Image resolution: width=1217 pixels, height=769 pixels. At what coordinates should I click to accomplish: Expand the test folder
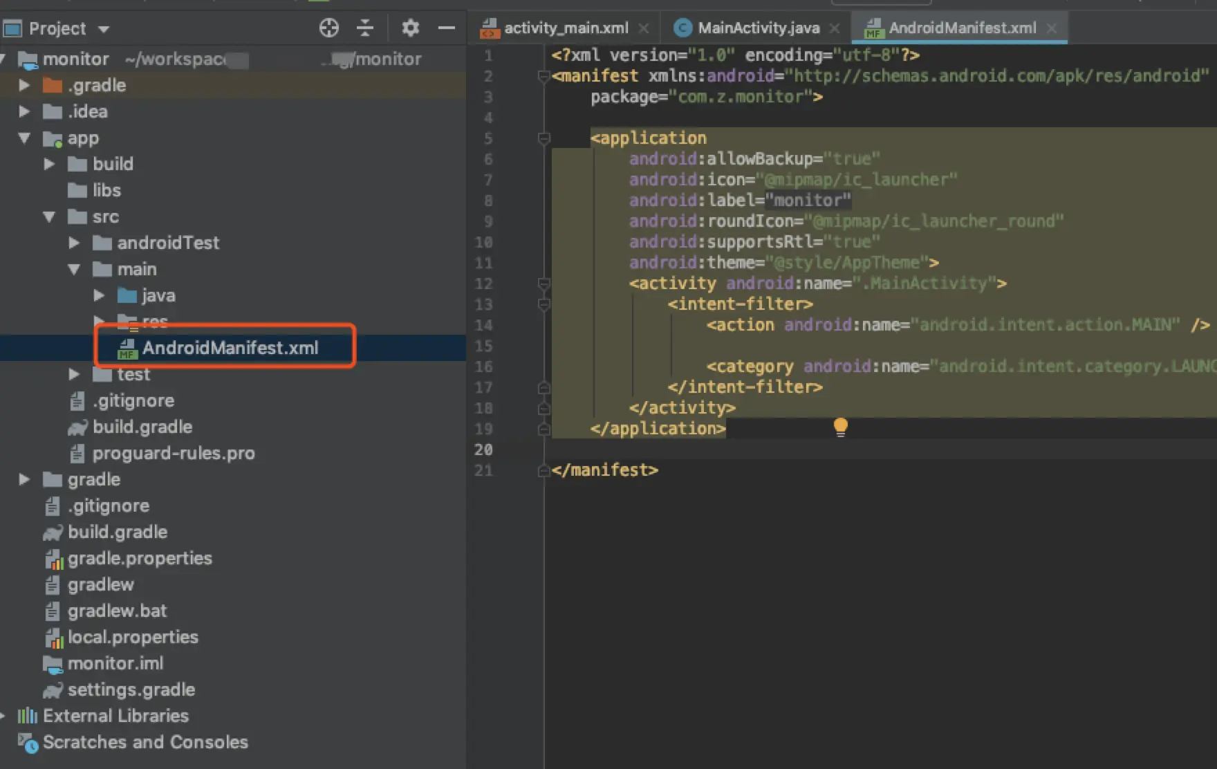[x=74, y=374]
